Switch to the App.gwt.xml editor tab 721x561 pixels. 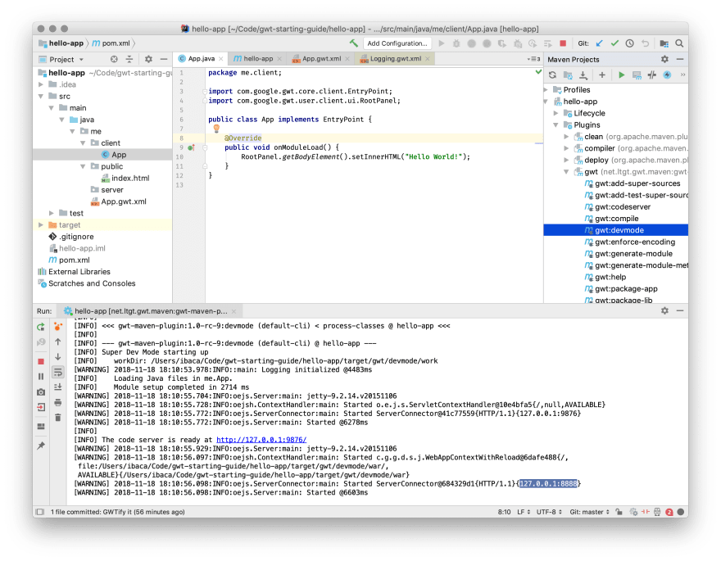pos(321,59)
